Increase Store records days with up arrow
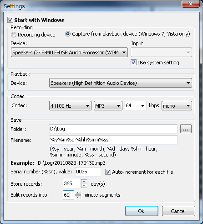This screenshot has height=224, width=203. tap(84, 182)
